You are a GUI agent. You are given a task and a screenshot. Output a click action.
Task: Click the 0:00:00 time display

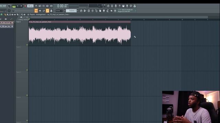(62, 6)
